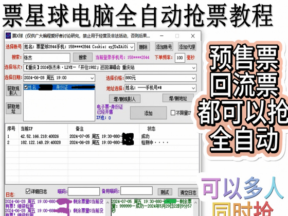288x216 pixels.
Task: Click the 检测中 status cell
Action: point(154,142)
